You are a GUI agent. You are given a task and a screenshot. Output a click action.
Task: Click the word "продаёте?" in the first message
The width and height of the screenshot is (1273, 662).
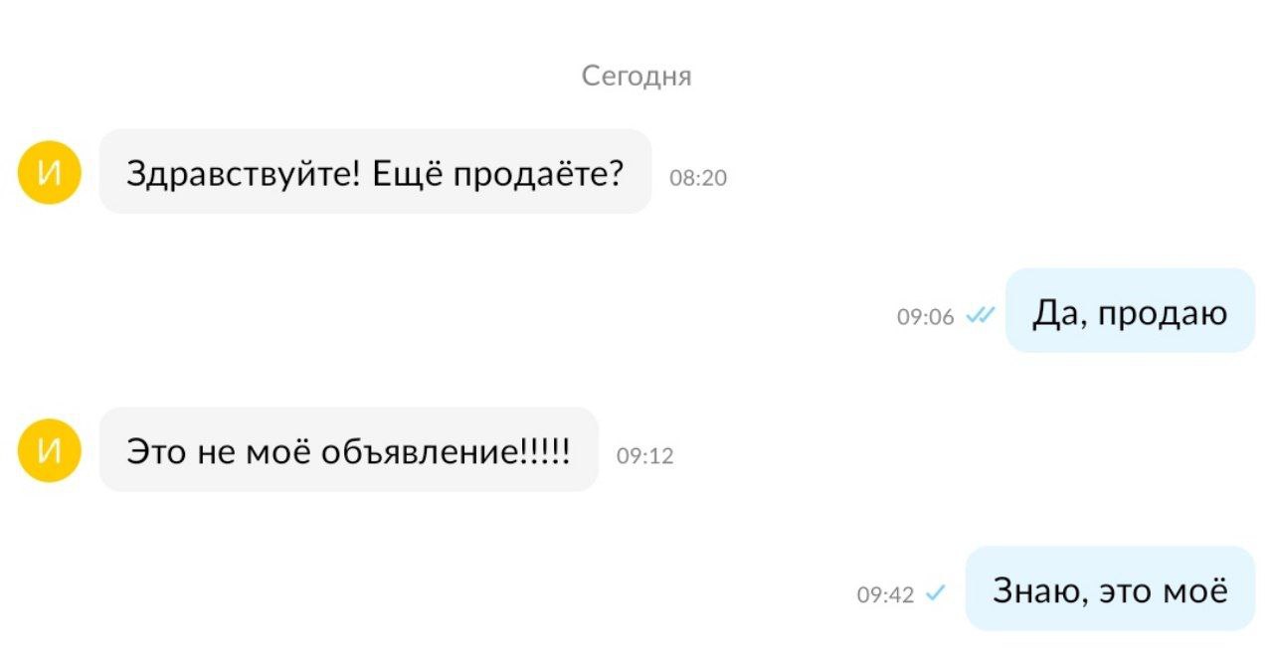click(538, 173)
